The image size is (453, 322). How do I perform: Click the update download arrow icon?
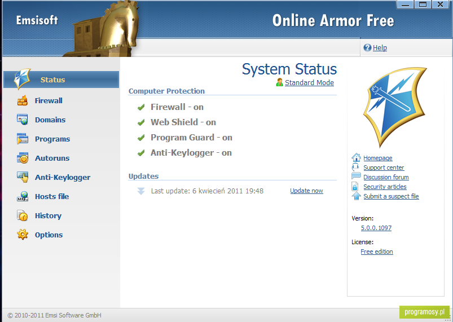(140, 191)
